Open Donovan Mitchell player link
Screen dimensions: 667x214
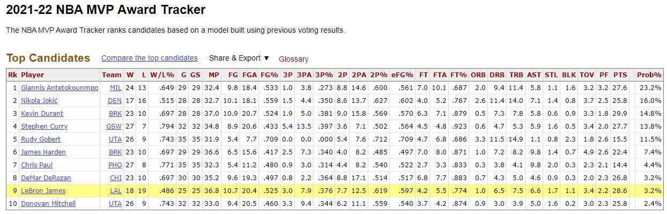click(x=48, y=204)
